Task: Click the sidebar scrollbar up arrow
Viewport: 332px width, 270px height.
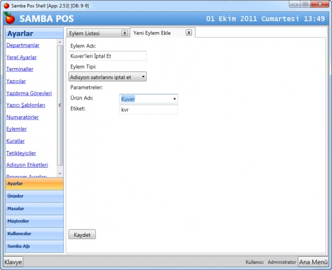Action: point(60,42)
